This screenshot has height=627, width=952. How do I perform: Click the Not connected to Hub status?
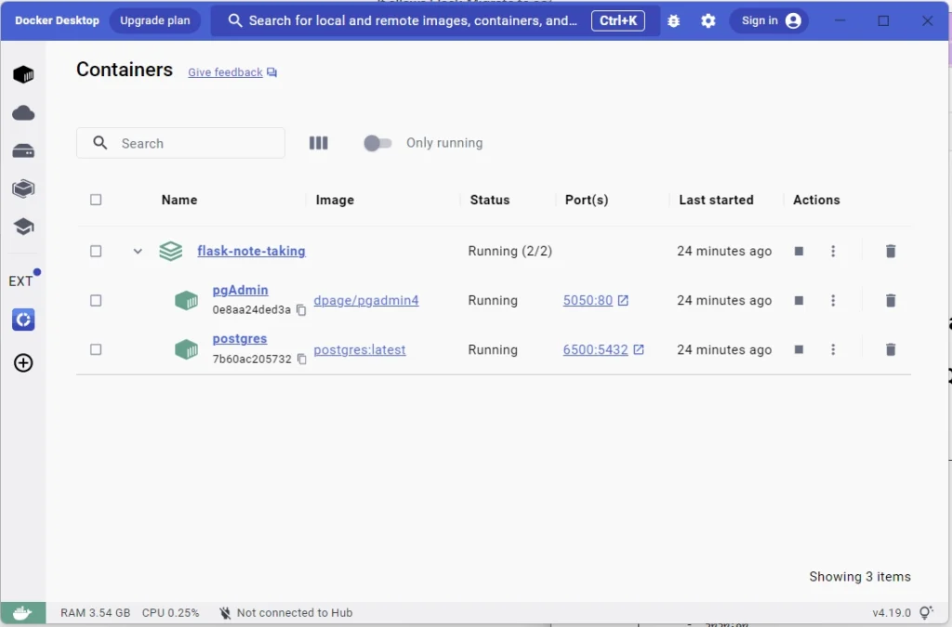pyautogui.click(x=285, y=613)
